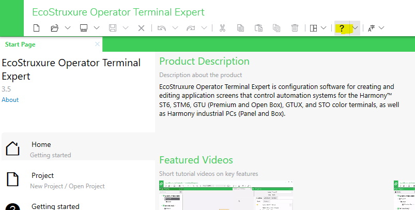Click the Copy icon in toolbar
Viewport: 415px width, 210px height.
(240, 28)
